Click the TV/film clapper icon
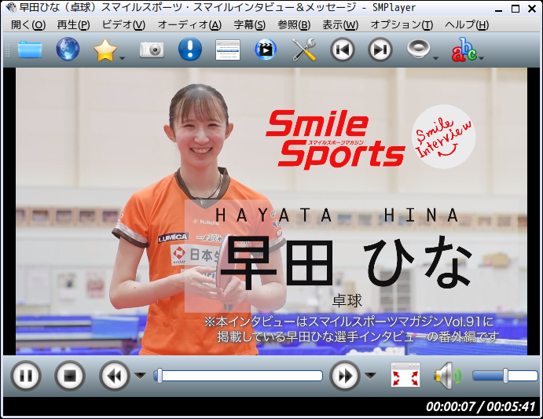This screenshot has height=419, width=543. point(266,50)
